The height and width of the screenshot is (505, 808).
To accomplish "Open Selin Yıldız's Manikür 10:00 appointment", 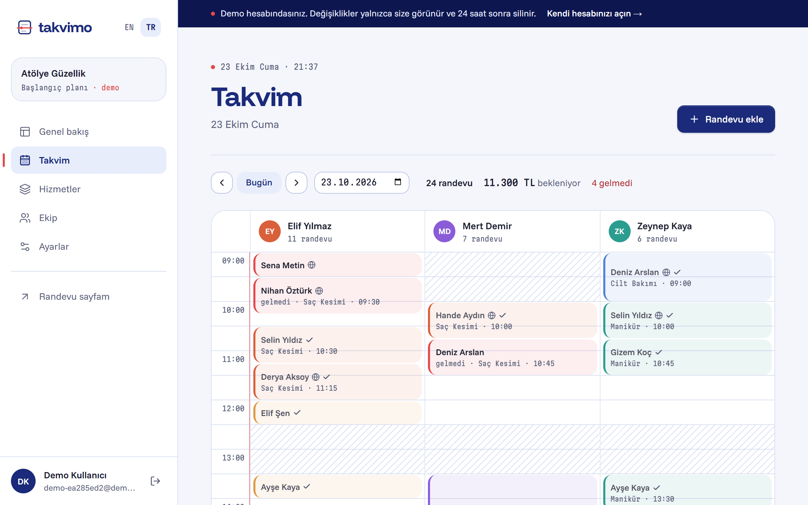I will (687, 320).
